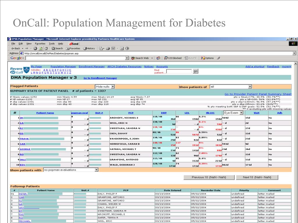Screen dimensions: 298x223
Task: Open the Mail icon dropdown arrow
Action: 104,48
